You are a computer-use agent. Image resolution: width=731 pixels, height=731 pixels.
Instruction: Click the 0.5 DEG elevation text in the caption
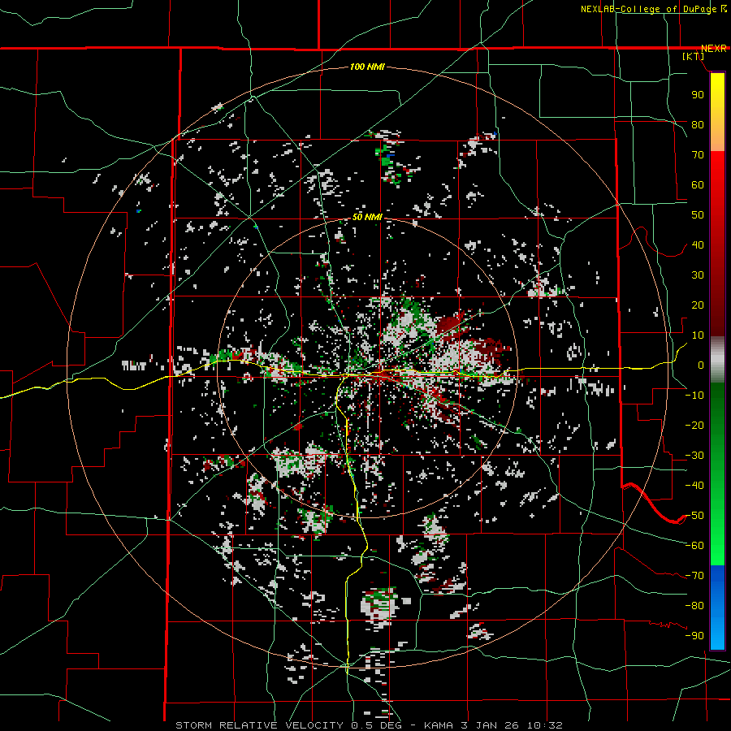click(376, 725)
